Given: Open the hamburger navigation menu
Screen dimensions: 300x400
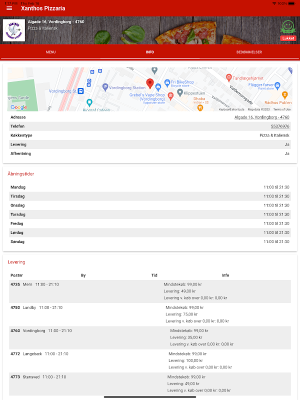Looking at the screenshot, I should tap(9, 8).
